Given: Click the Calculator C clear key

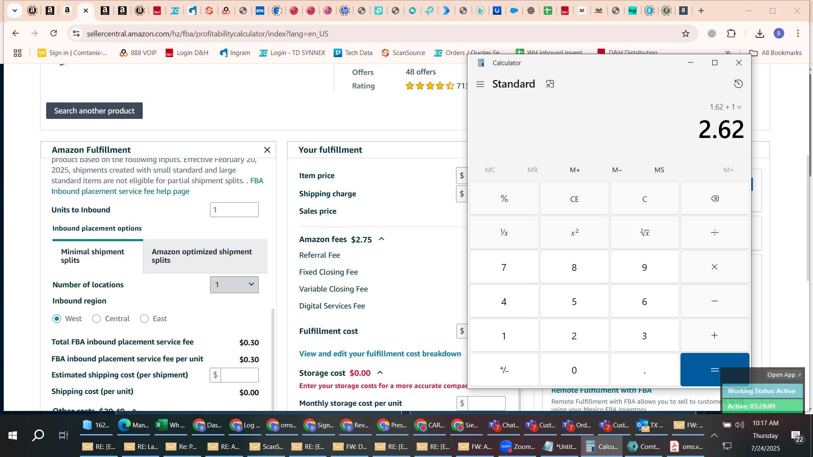Looking at the screenshot, I should pos(644,198).
